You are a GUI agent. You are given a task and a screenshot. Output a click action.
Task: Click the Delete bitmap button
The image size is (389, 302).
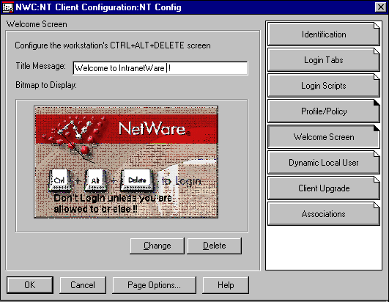coord(214,246)
